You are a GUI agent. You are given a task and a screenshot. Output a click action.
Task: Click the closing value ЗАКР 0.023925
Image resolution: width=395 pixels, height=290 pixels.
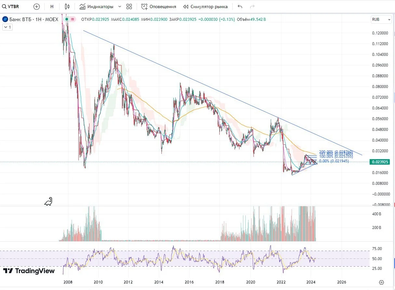click(183, 19)
